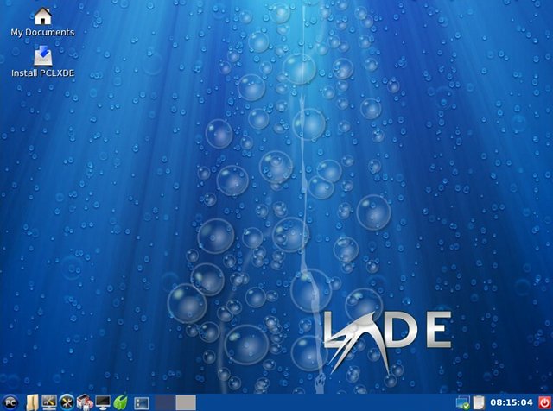Launch the file manager folder icon
Viewport: 553px width, 411px height.
(32, 402)
